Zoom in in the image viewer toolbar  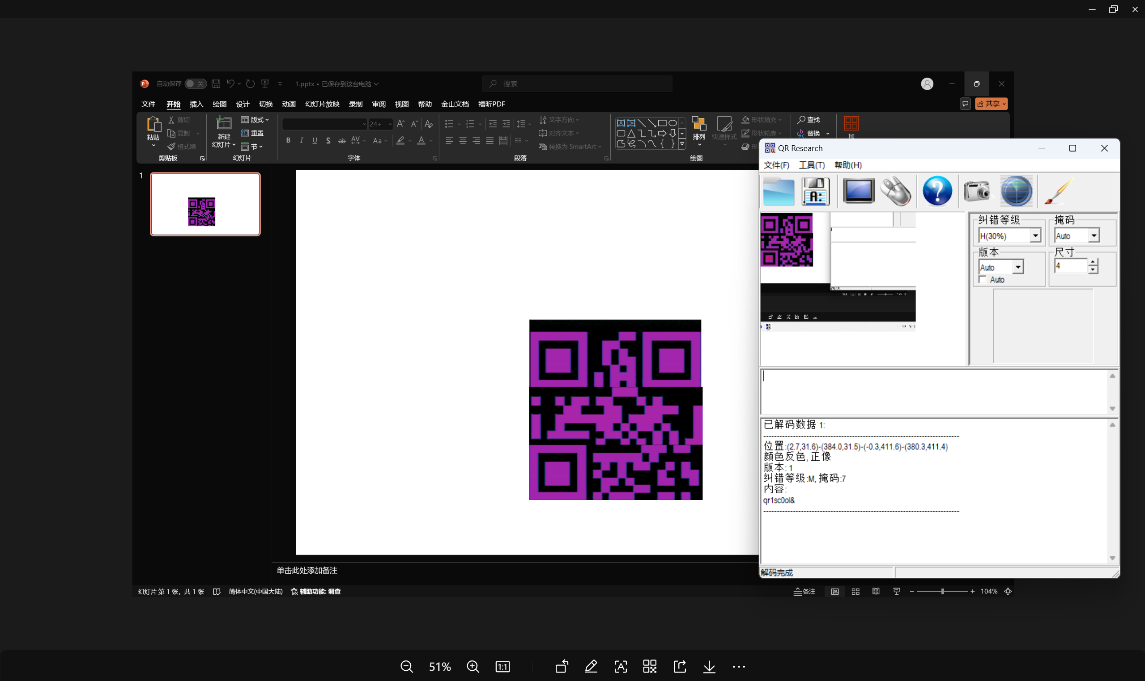click(473, 666)
